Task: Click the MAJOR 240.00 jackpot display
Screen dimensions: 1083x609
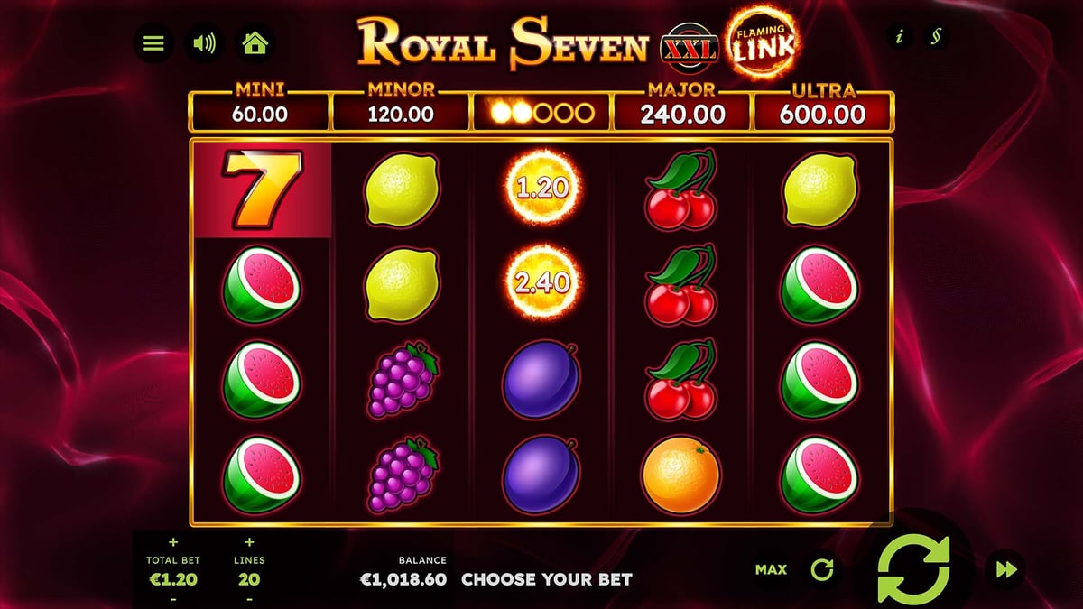Action: [682, 109]
